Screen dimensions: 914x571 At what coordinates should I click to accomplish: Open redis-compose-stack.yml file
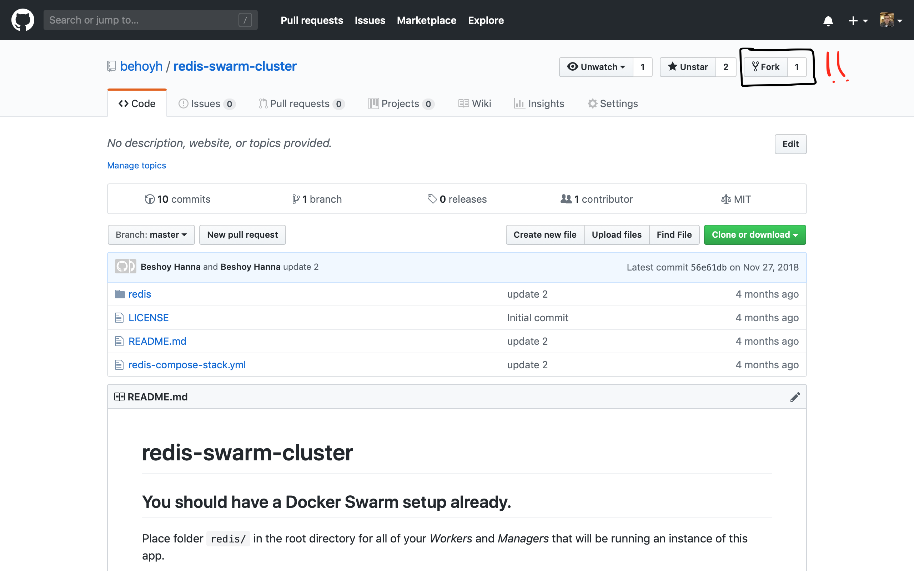(x=187, y=364)
